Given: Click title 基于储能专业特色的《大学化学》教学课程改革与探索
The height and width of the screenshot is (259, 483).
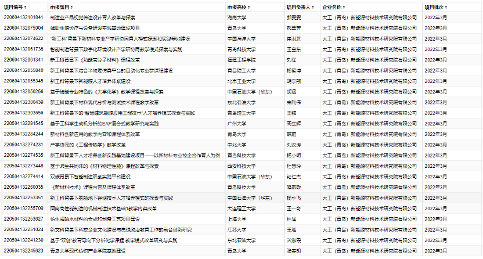Looking at the screenshot, I should tap(107, 92).
